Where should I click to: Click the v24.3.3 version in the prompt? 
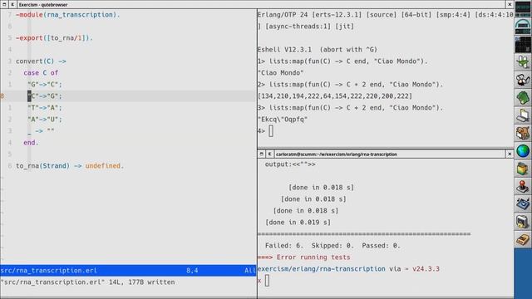point(426,269)
